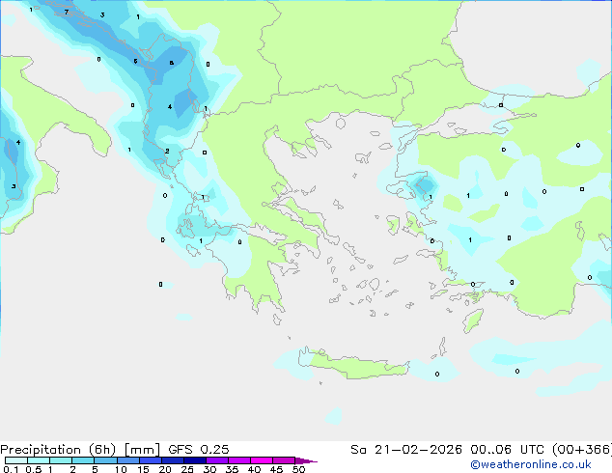
Task: Open the weatheronline.co.uk copyright link
Action: [530, 464]
